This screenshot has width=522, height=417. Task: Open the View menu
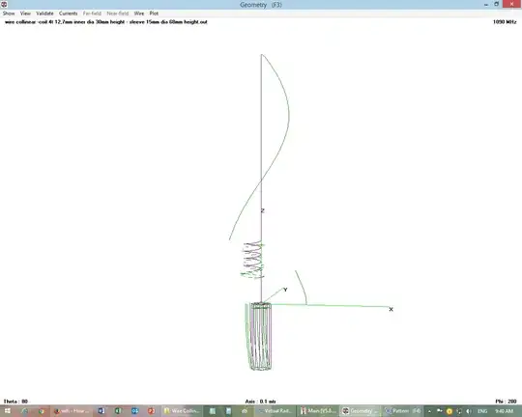[x=25, y=14]
